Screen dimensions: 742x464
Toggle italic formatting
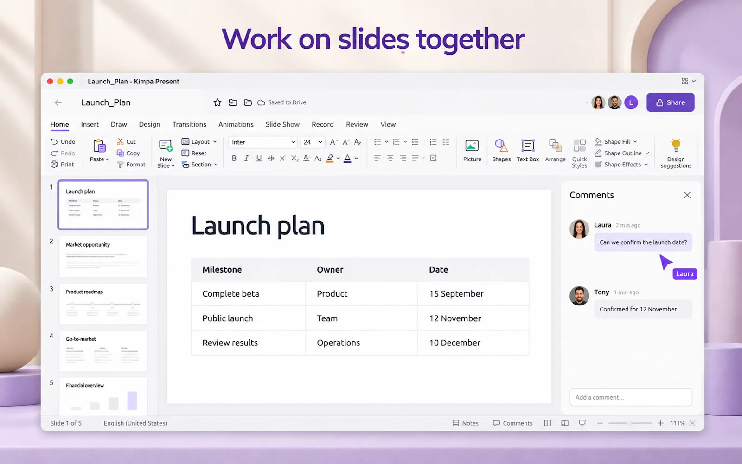click(x=246, y=158)
